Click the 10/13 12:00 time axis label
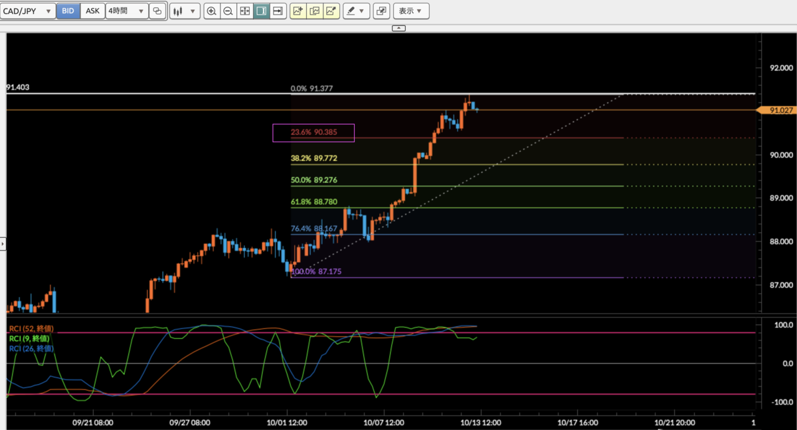This screenshot has height=430, width=797. pyautogui.click(x=480, y=423)
